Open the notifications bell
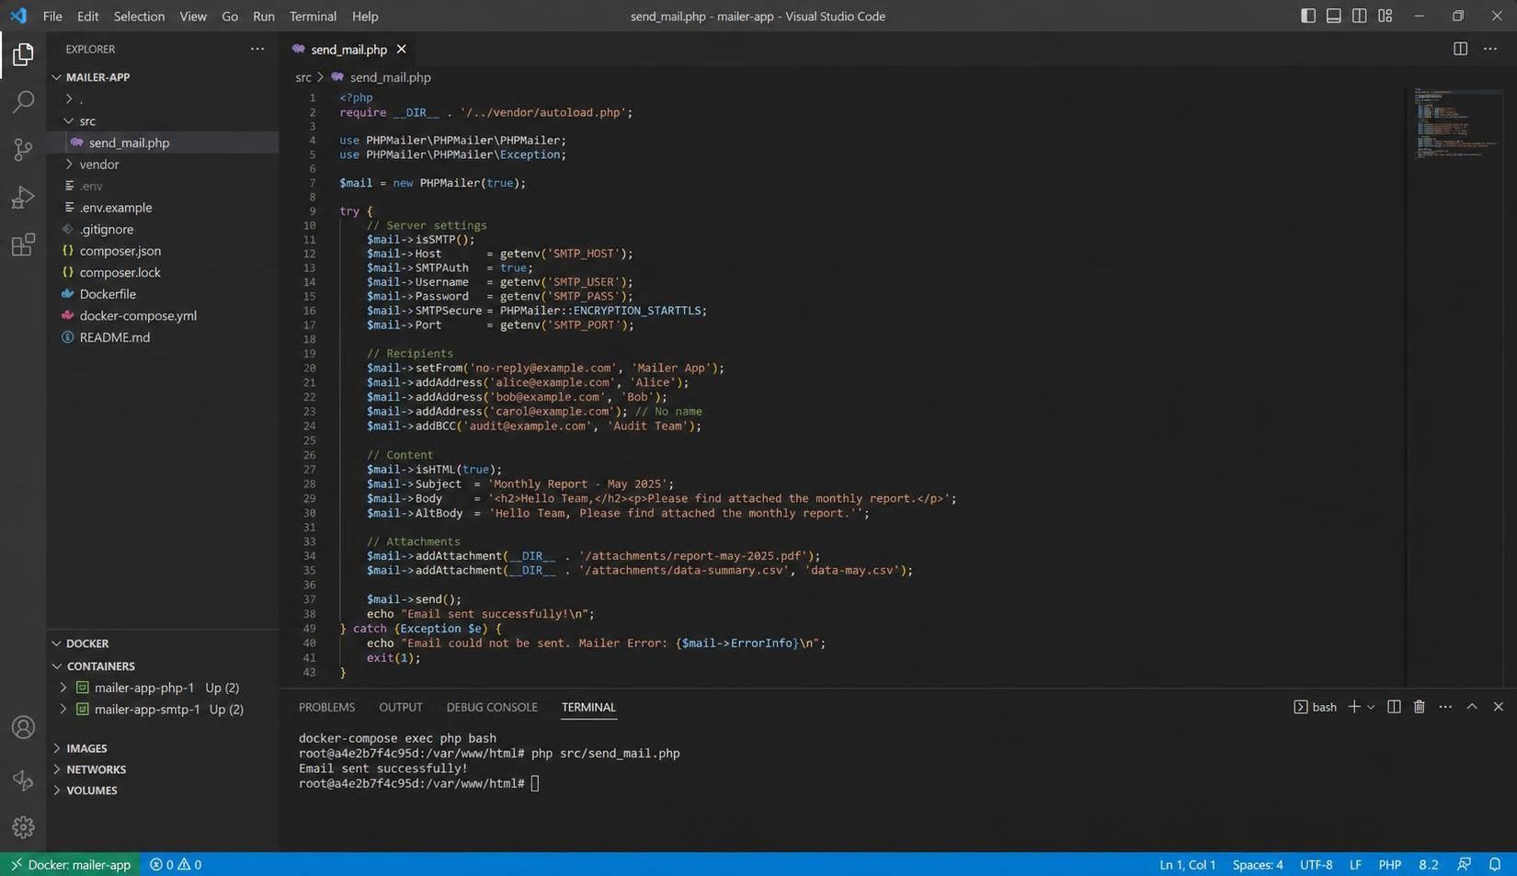1517x876 pixels. coord(1495,864)
